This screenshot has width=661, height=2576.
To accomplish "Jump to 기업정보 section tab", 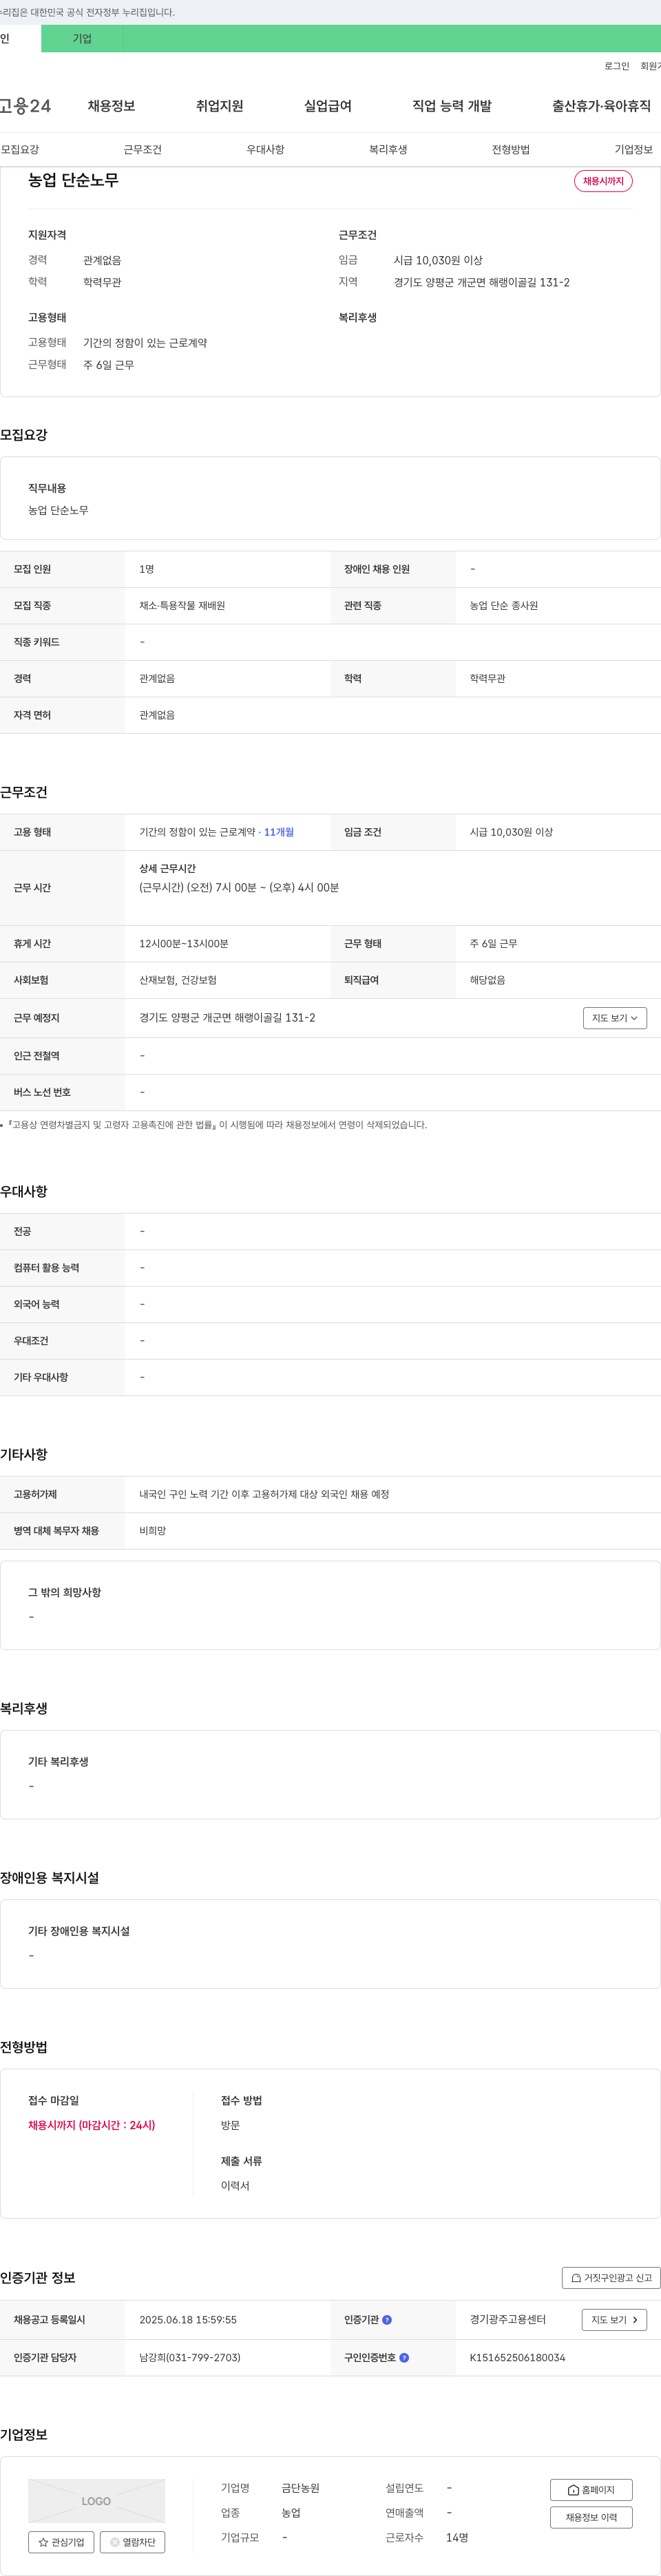I will coord(633,150).
